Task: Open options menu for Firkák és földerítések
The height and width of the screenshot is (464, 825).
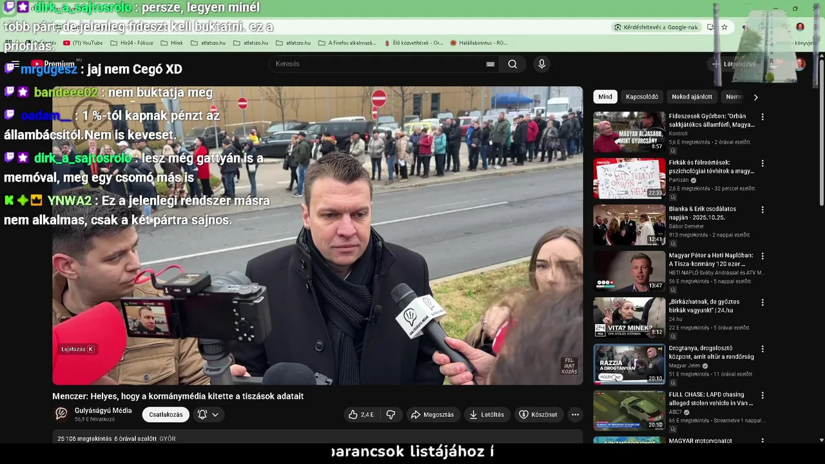Action: (x=762, y=164)
